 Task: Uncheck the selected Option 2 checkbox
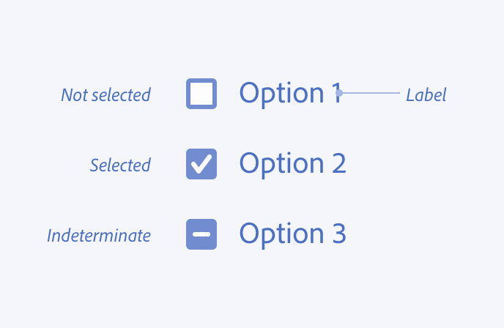tap(201, 164)
